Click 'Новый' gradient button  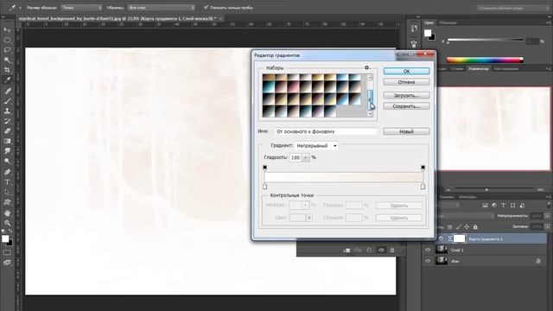(406, 131)
